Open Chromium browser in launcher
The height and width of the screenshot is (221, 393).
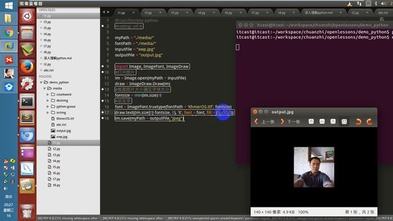tap(27, 135)
